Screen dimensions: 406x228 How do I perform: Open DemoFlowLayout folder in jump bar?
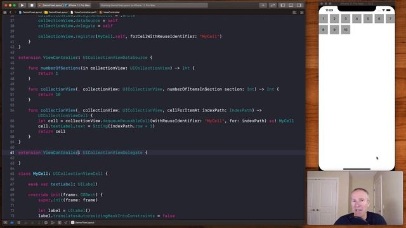click(x=56, y=12)
